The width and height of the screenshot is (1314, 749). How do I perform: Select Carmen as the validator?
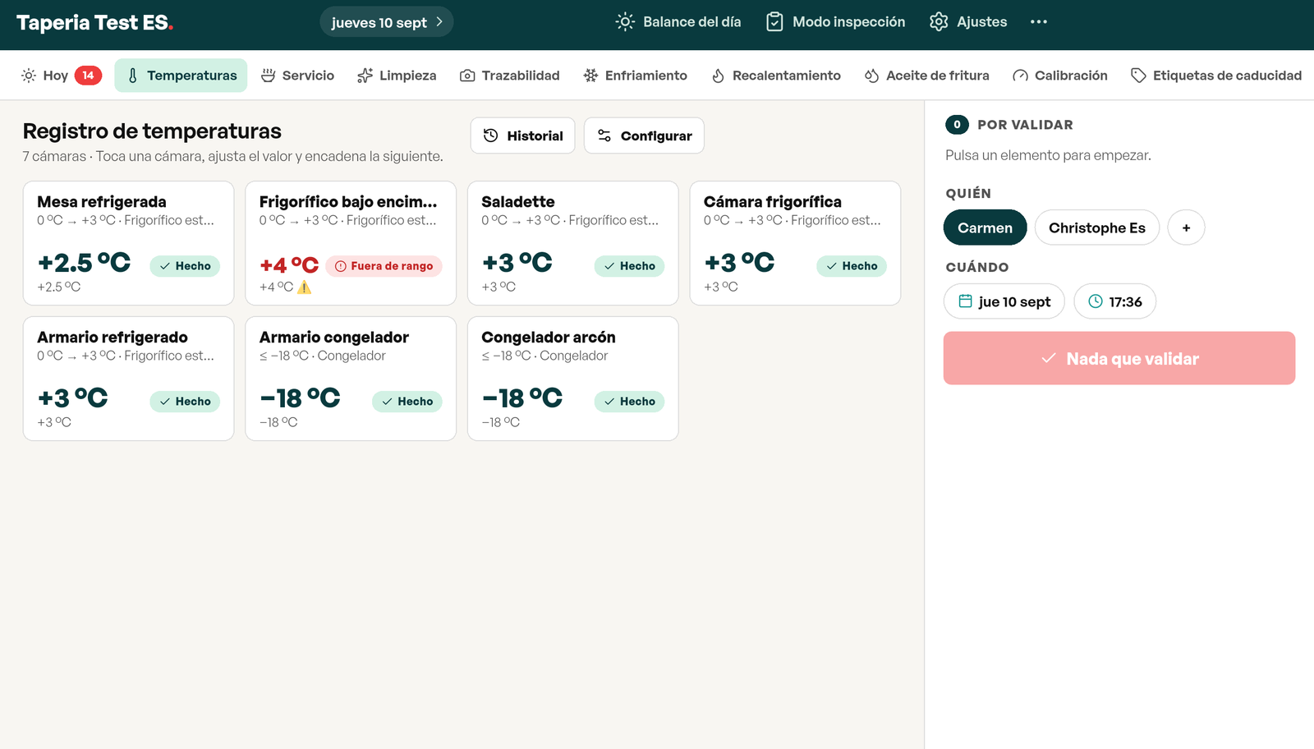[985, 227]
